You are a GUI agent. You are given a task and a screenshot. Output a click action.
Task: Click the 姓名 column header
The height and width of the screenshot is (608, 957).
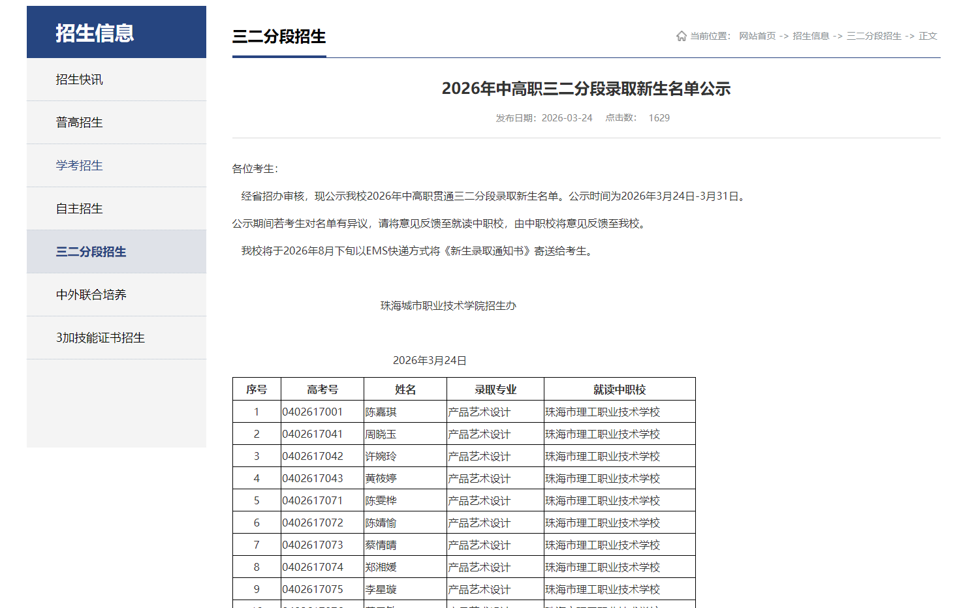click(405, 388)
